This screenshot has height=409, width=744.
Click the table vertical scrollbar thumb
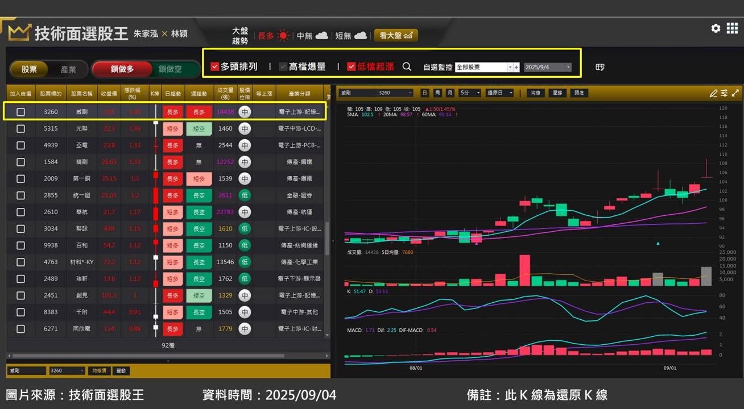[327, 237]
